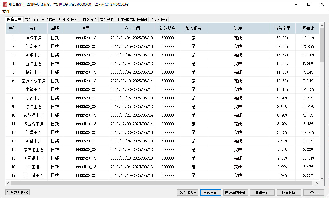This screenshot has width=329, height=198.
Task: Switch to the 相关性分析 tab
Action: click(x=159, y=20)
